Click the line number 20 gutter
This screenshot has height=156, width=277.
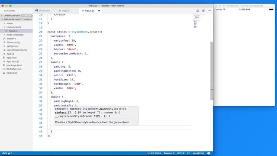[x=41, y=32]
